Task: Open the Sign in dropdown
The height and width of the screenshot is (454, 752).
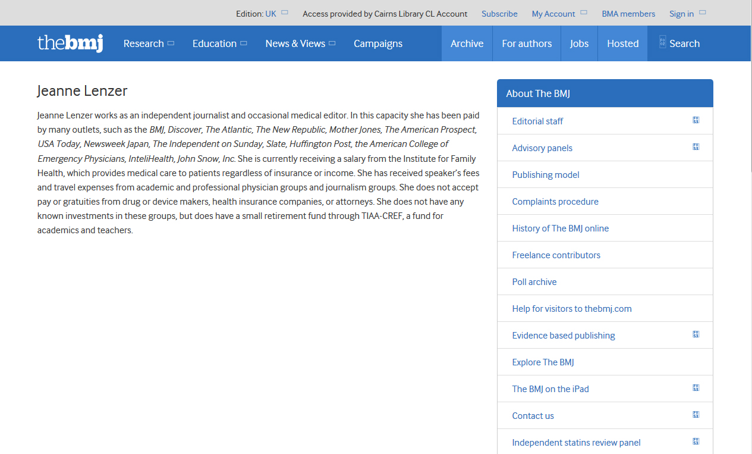Action: tap(687, 14)
